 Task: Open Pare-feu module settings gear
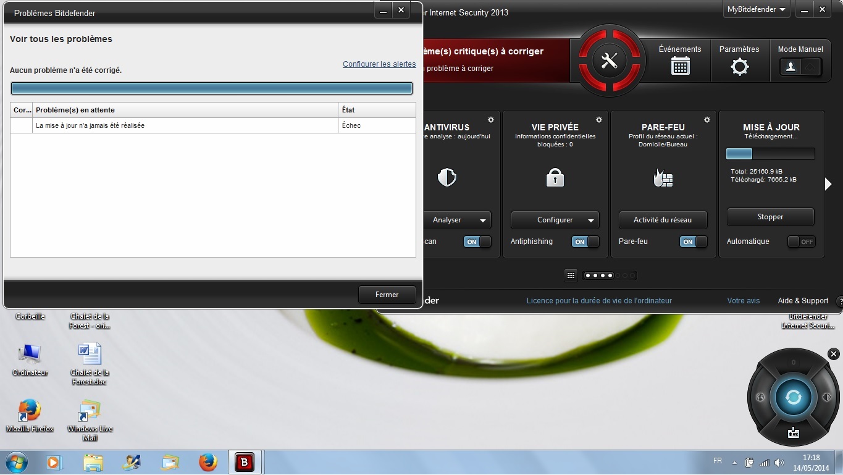coord(707,120)
